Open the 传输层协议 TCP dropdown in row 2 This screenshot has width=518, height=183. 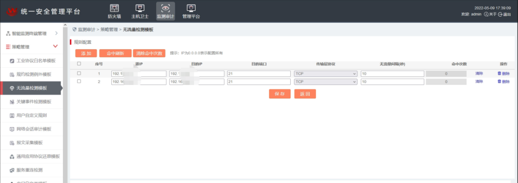click(x=326, y=82)
